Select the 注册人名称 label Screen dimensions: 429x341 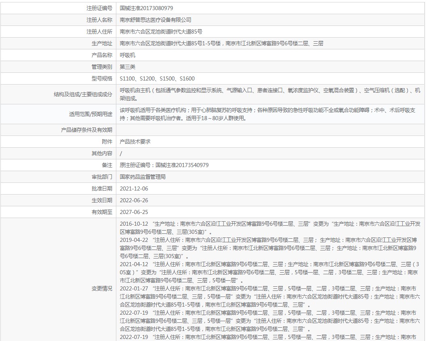pyautogui.click(x=99, y=20)
